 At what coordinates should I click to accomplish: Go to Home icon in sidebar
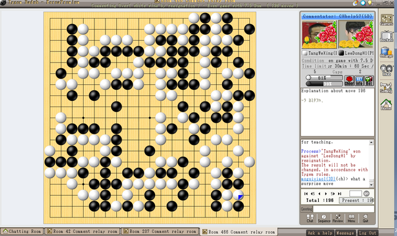pos(386,105)
